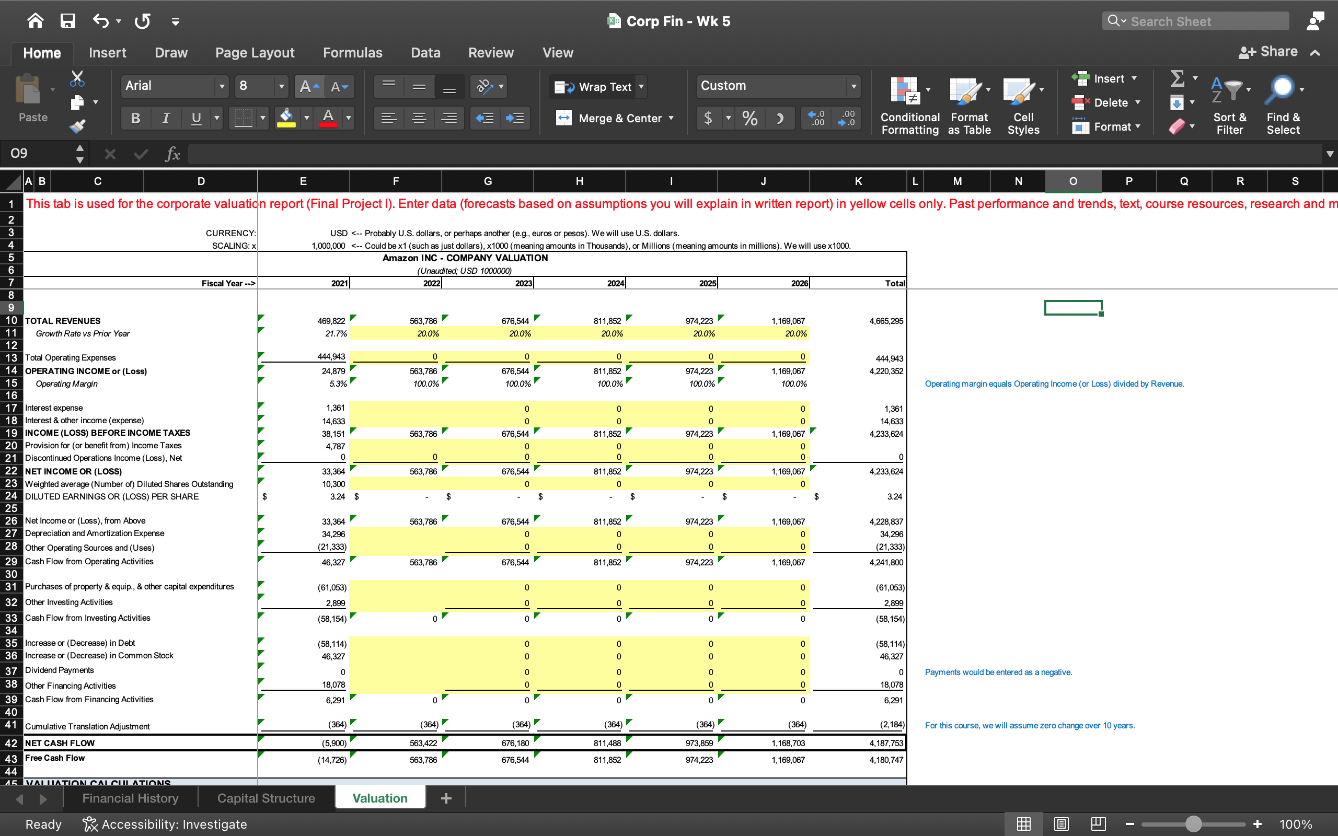
Task: Click inside the Search Sheet field
Action: coord(1194,21)
